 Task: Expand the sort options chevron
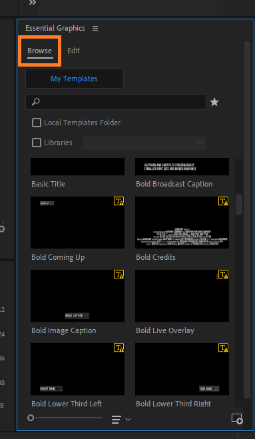pos(128,419)
